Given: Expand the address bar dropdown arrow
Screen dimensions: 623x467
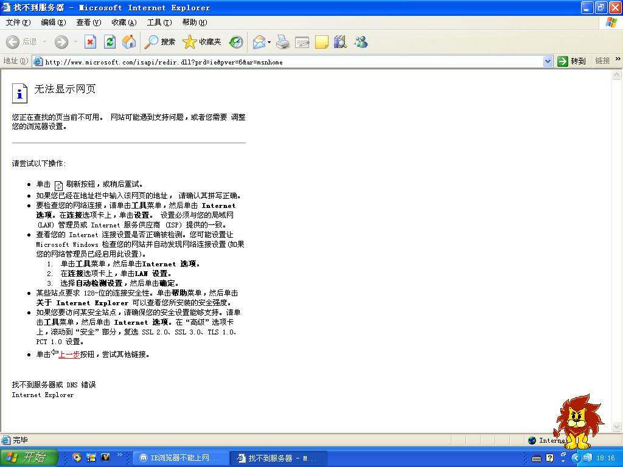Looking at the screenshot, I should (x=548, y=61).
